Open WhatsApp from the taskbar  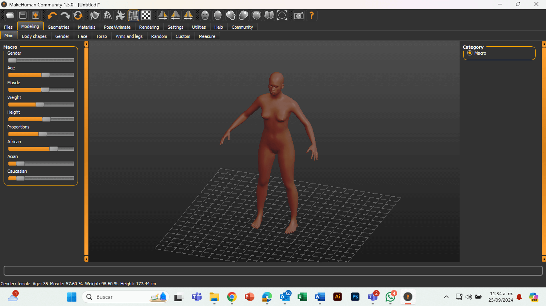(x=390, y=297)
